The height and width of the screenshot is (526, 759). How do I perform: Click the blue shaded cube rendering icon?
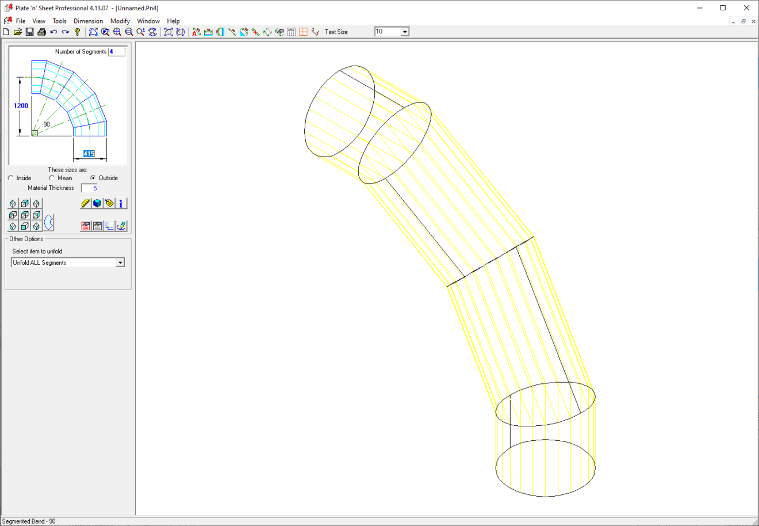[97, 203]
